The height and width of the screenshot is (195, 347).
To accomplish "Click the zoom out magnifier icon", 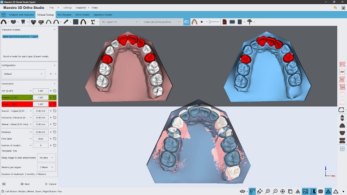I will pos(275,191).
